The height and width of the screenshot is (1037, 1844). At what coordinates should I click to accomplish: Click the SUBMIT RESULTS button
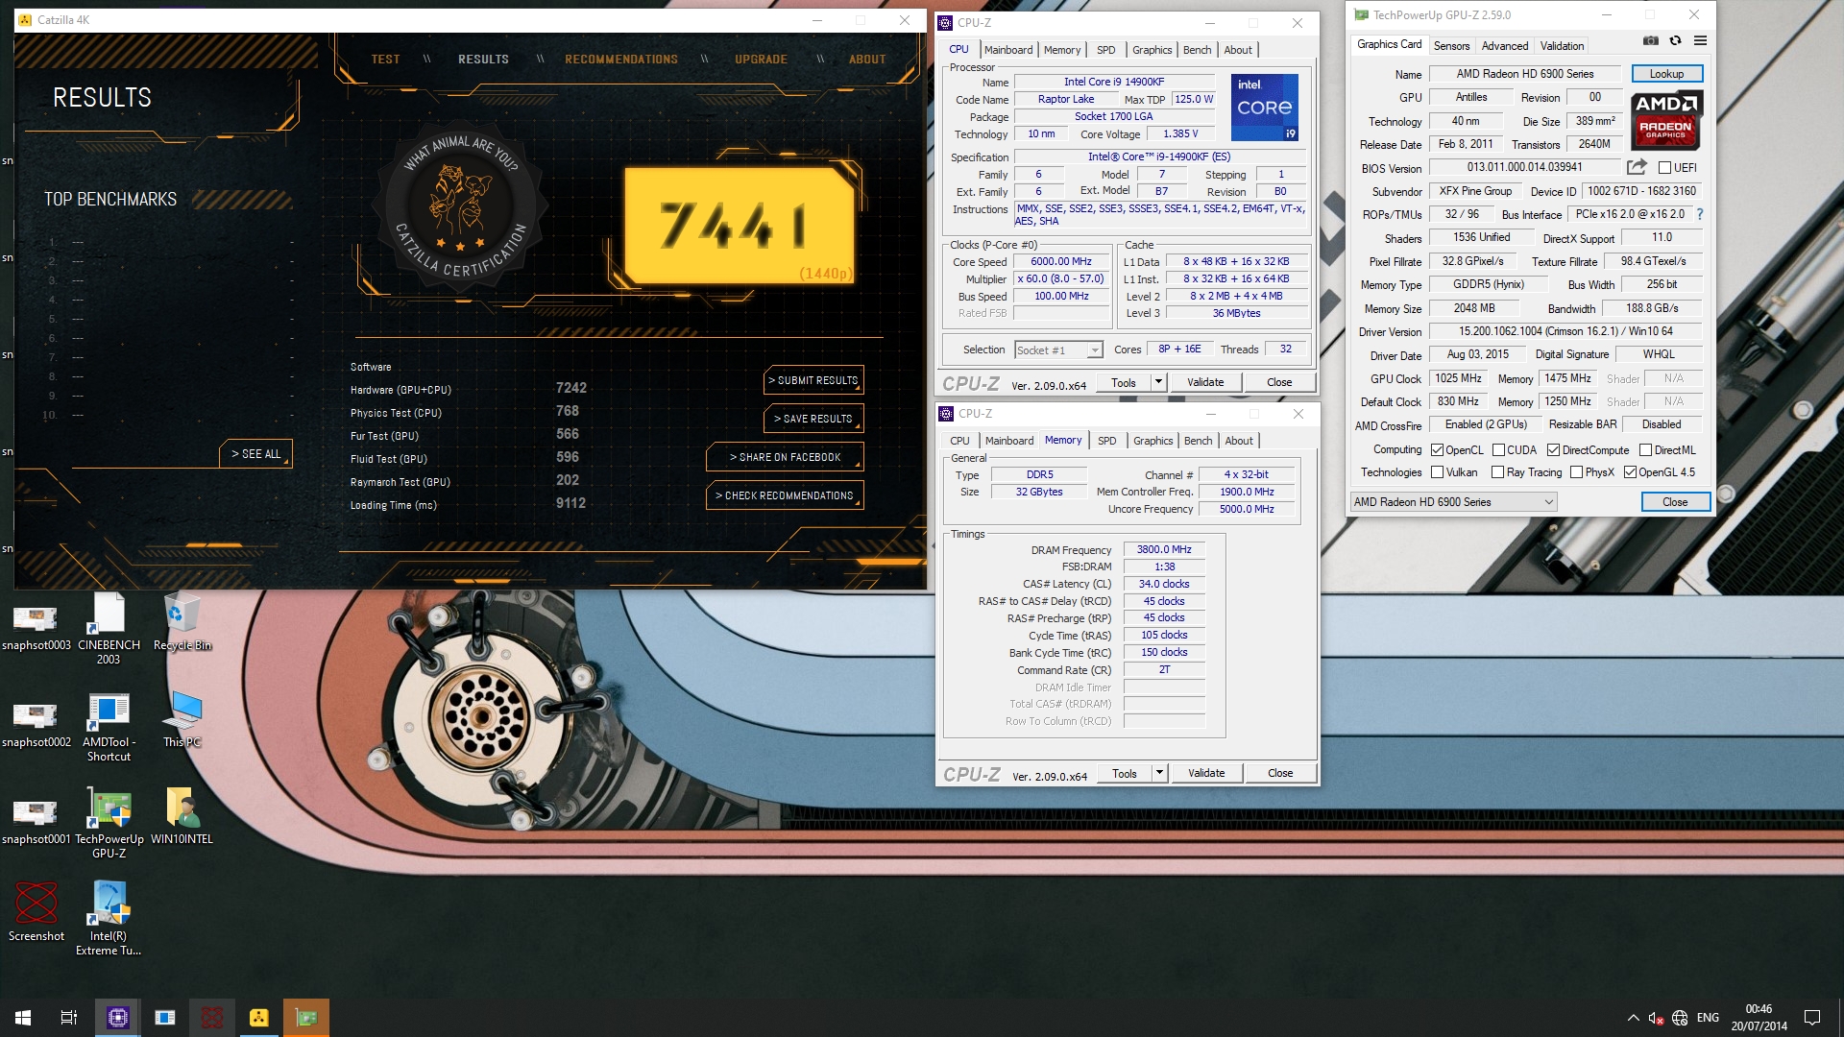pos(813,380)
